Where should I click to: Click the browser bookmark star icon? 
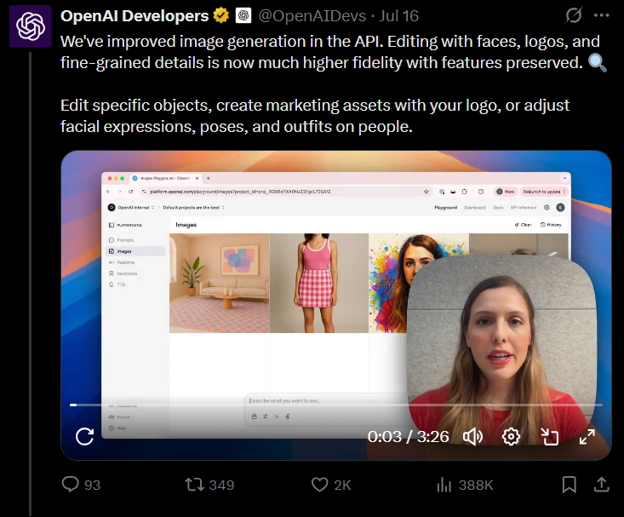[x=426, y=192]
